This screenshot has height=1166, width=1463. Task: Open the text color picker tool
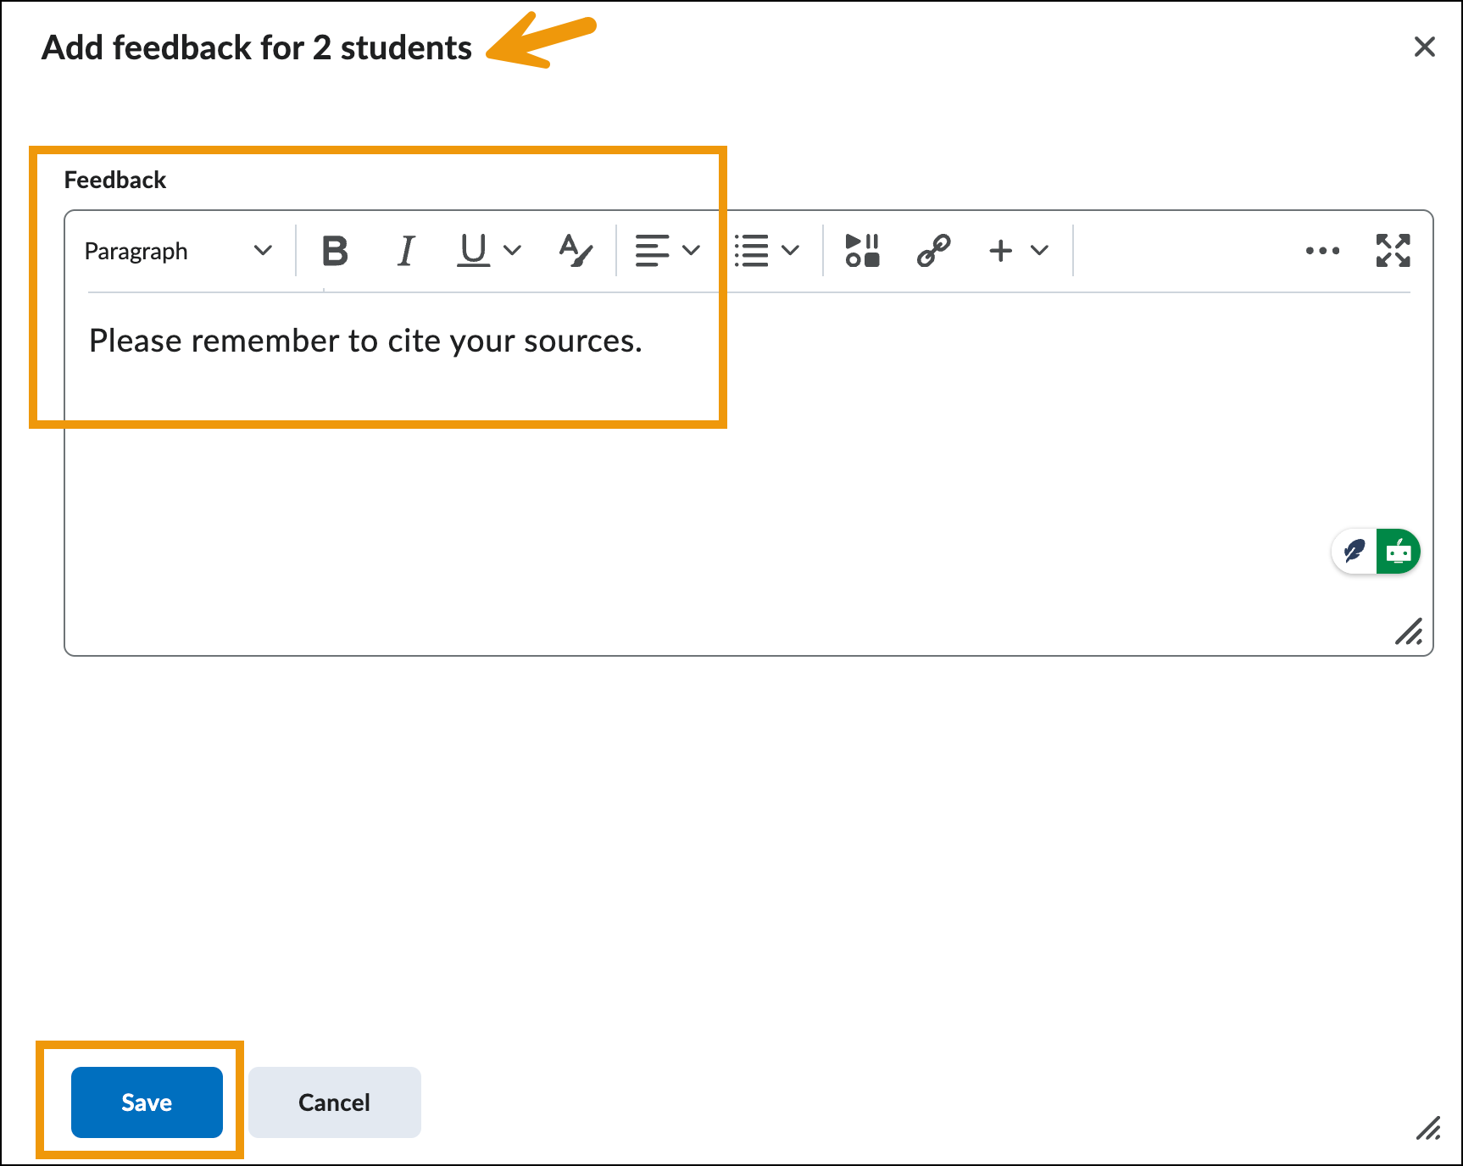click(576, 251)
